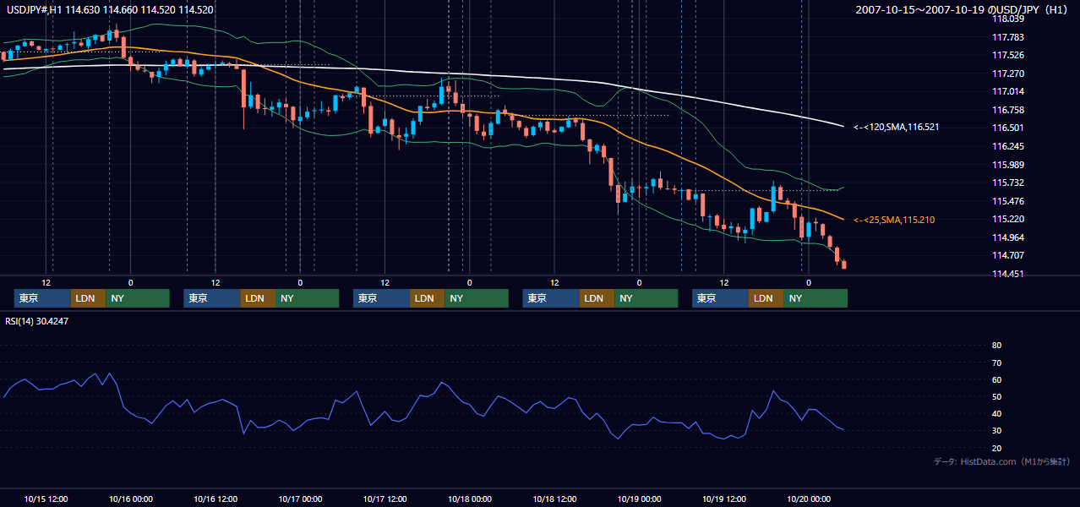Click the 117.783 price axis label
Screen dimensions: 1080x507
(1007, 37)
